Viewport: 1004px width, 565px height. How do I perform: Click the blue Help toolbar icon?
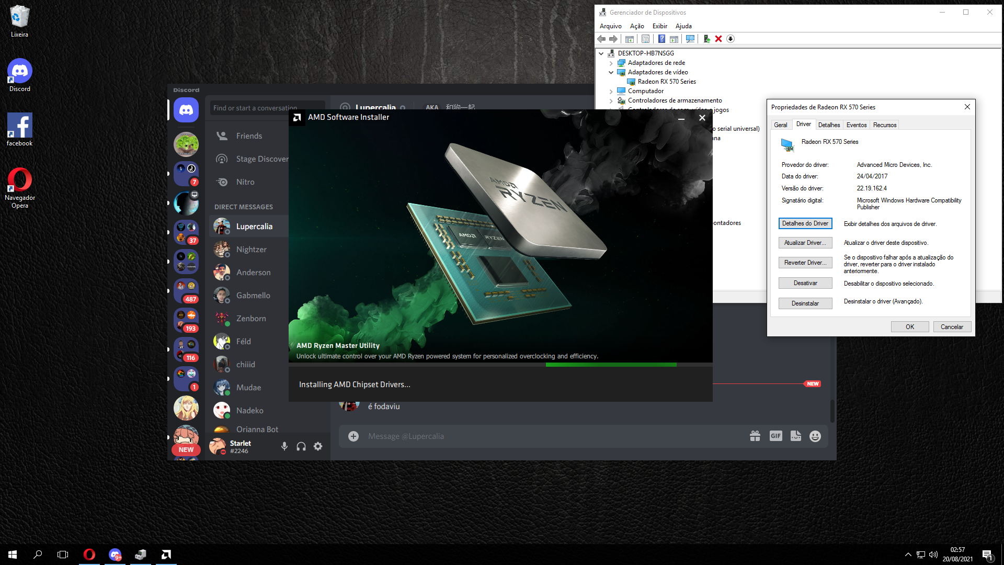[x=661, y=39]
